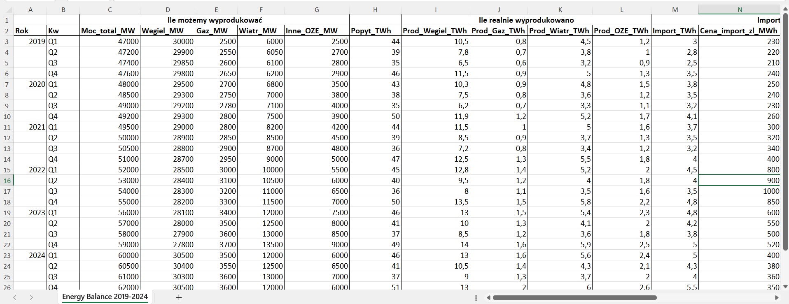
Task: Select Moc_total_MW cell with value 47000
Action: pyautogui.click(x=110, y=41)
